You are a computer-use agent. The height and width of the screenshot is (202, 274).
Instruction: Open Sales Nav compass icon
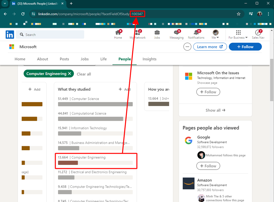(x=258, y=33)
